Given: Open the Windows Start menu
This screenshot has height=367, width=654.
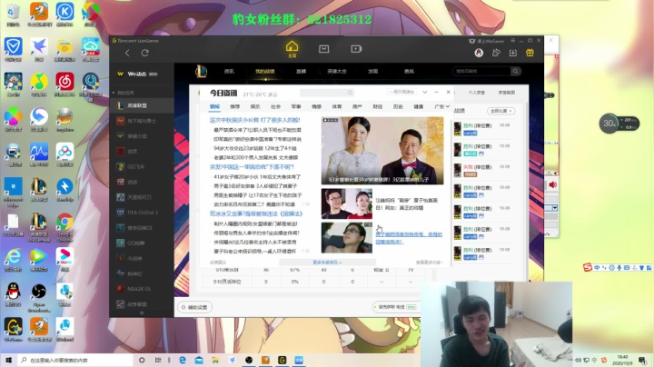Looking at the screenshot, I should coord(8,360).
